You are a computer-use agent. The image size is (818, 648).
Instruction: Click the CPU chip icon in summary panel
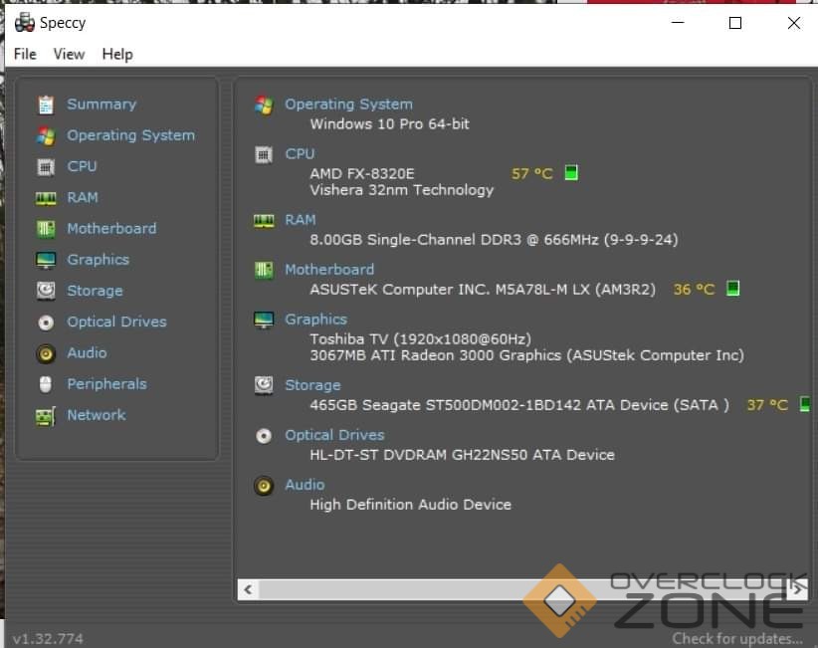pos(264,155)
